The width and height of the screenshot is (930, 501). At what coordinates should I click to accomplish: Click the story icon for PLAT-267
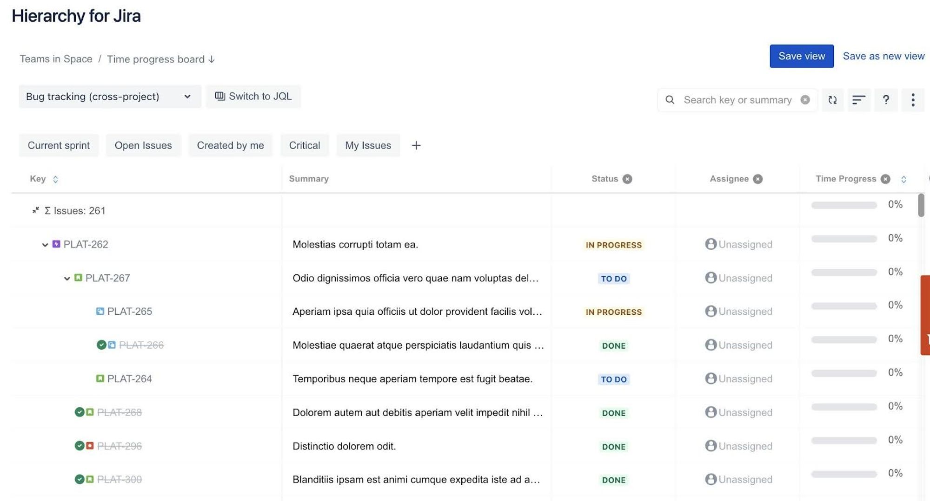[78, 278]
